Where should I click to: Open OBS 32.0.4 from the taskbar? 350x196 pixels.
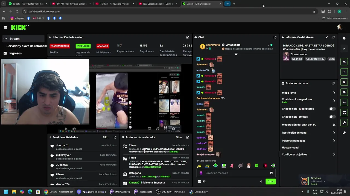[171, 192]
